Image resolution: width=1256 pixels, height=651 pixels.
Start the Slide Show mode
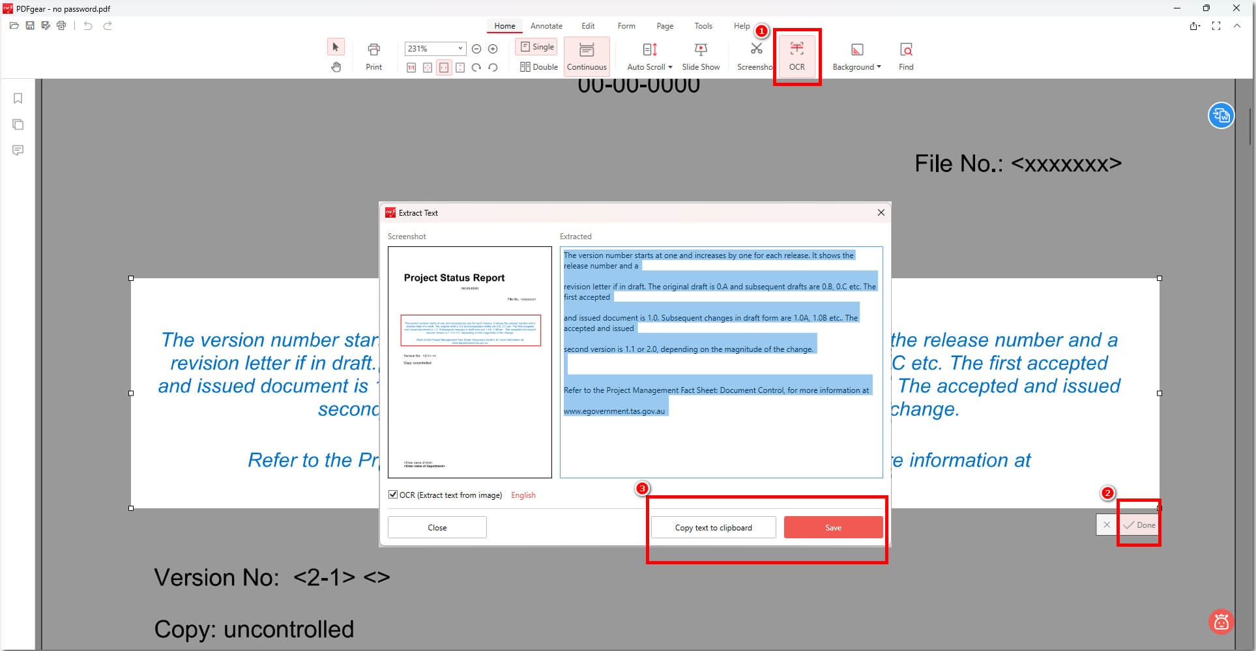click(701, 55)
